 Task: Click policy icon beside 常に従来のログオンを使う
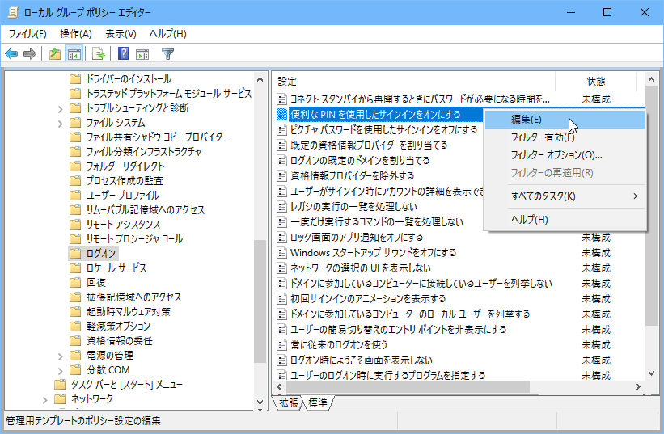tap(281, 345)
